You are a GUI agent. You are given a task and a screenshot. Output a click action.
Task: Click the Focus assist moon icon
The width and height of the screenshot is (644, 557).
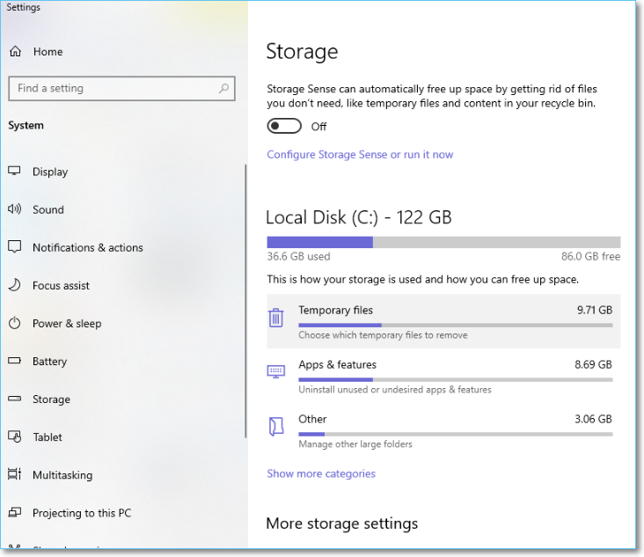point(15,285)
